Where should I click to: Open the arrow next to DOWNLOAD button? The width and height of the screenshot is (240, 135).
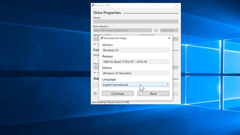(x=177, y=30)
